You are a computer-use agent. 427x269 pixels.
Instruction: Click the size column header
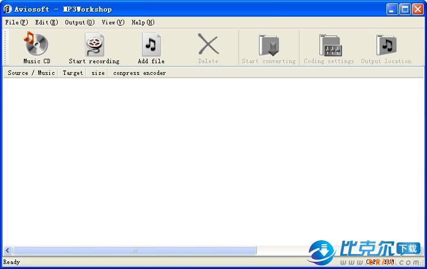click(x=98, y=73)
